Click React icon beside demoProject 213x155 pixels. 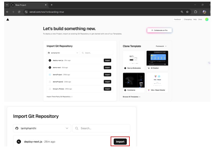50,74
